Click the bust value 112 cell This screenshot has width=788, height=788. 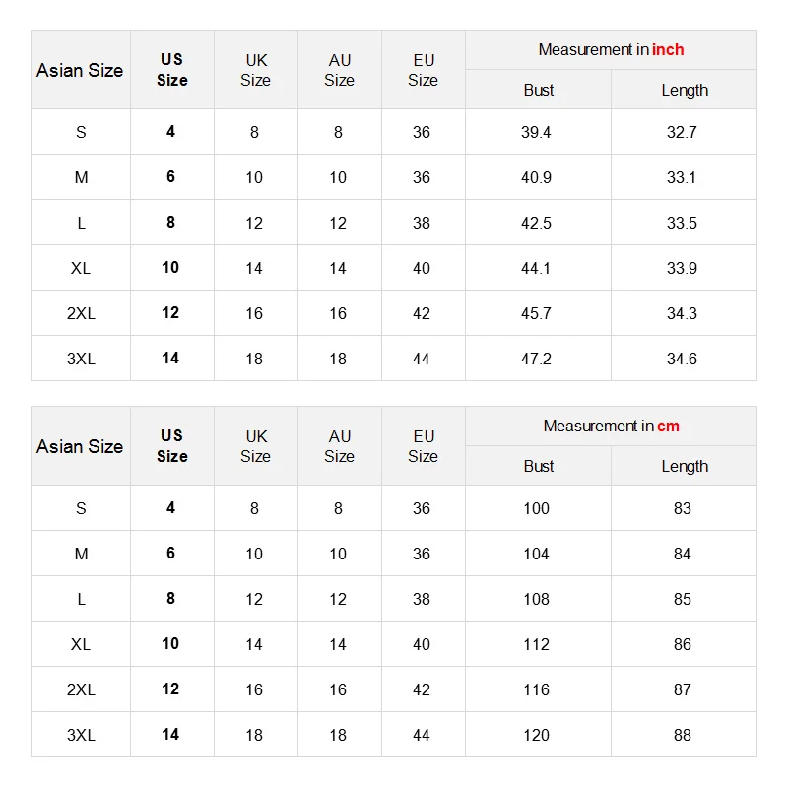coord(537,644)
